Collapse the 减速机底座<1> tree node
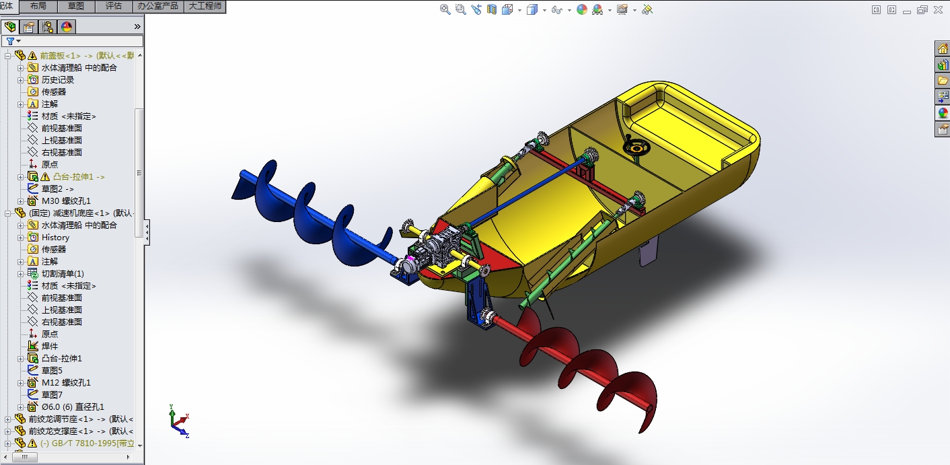 click(8, 213)
